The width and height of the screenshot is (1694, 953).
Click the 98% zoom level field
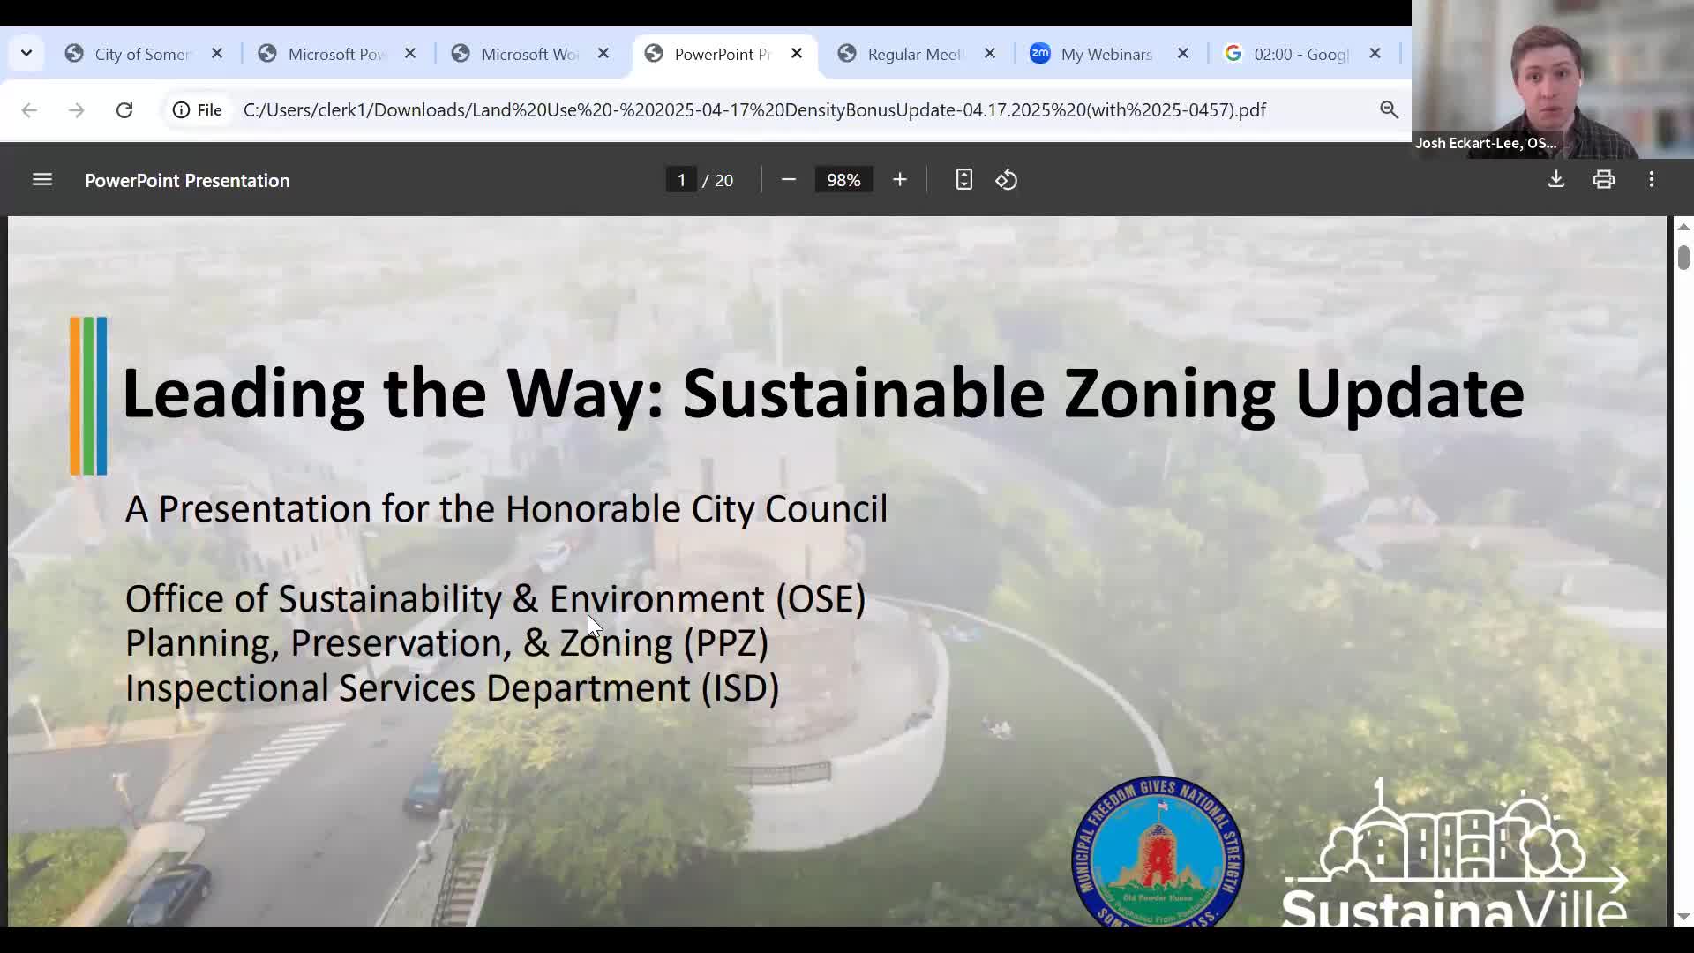843,180
